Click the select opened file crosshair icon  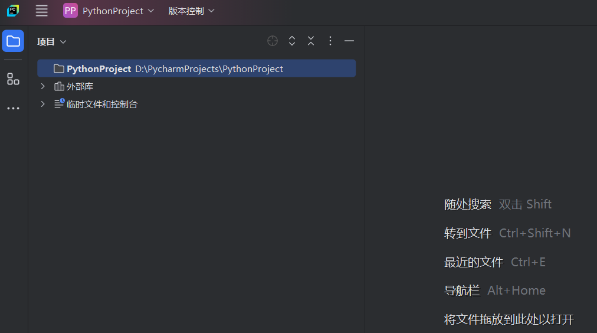click(273, 41)
